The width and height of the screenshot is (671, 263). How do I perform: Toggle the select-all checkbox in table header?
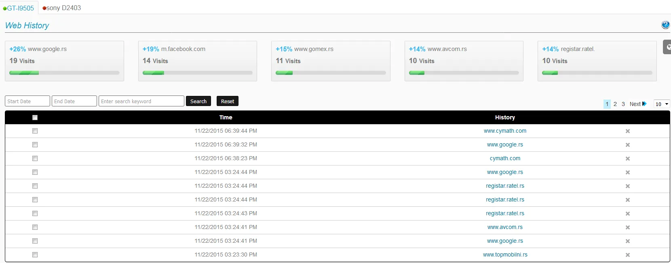tap(35, 117)
